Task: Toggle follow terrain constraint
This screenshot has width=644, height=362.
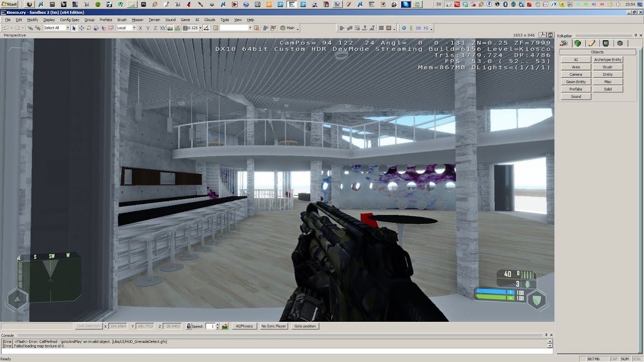Action: [x=170, y=28]
